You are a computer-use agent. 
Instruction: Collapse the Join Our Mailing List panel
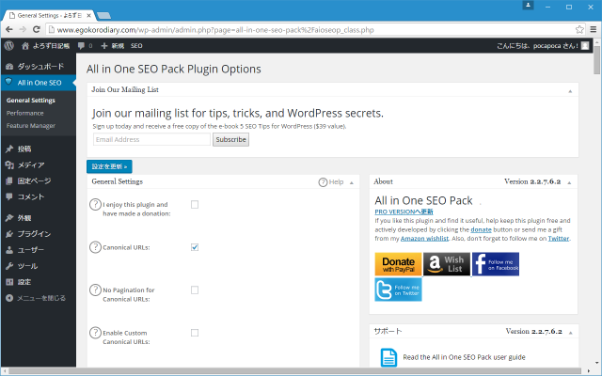click(573, 91)
